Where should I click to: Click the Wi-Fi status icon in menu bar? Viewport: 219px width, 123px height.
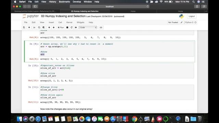pos(161,2)
